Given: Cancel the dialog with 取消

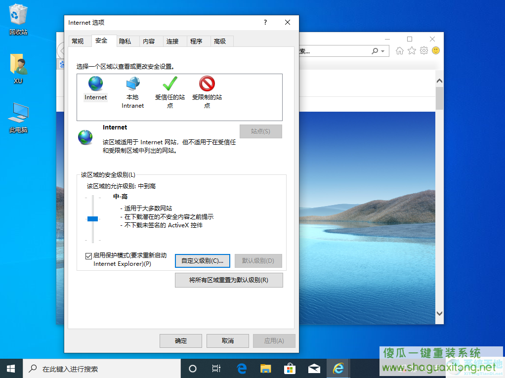Looking at the screenshot, I should pyautogui.click(x=227, y=340).
